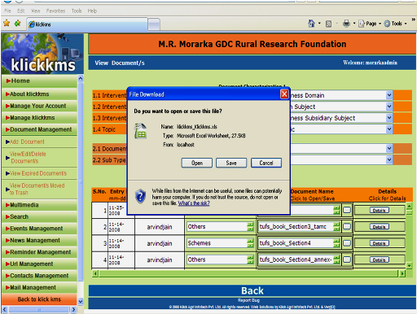This screenshot has width=417, height=314.
Task: Open About klickkms sidebar item
Action: tap(39, 94)
